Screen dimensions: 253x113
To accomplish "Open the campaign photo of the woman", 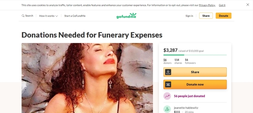I will (87, 78).
